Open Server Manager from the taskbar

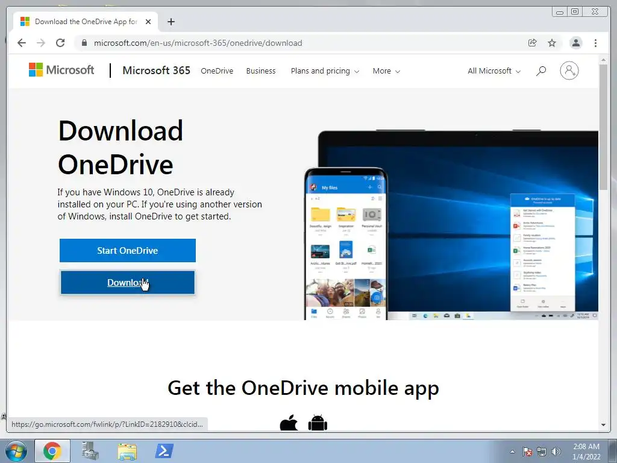pos(90,451)
